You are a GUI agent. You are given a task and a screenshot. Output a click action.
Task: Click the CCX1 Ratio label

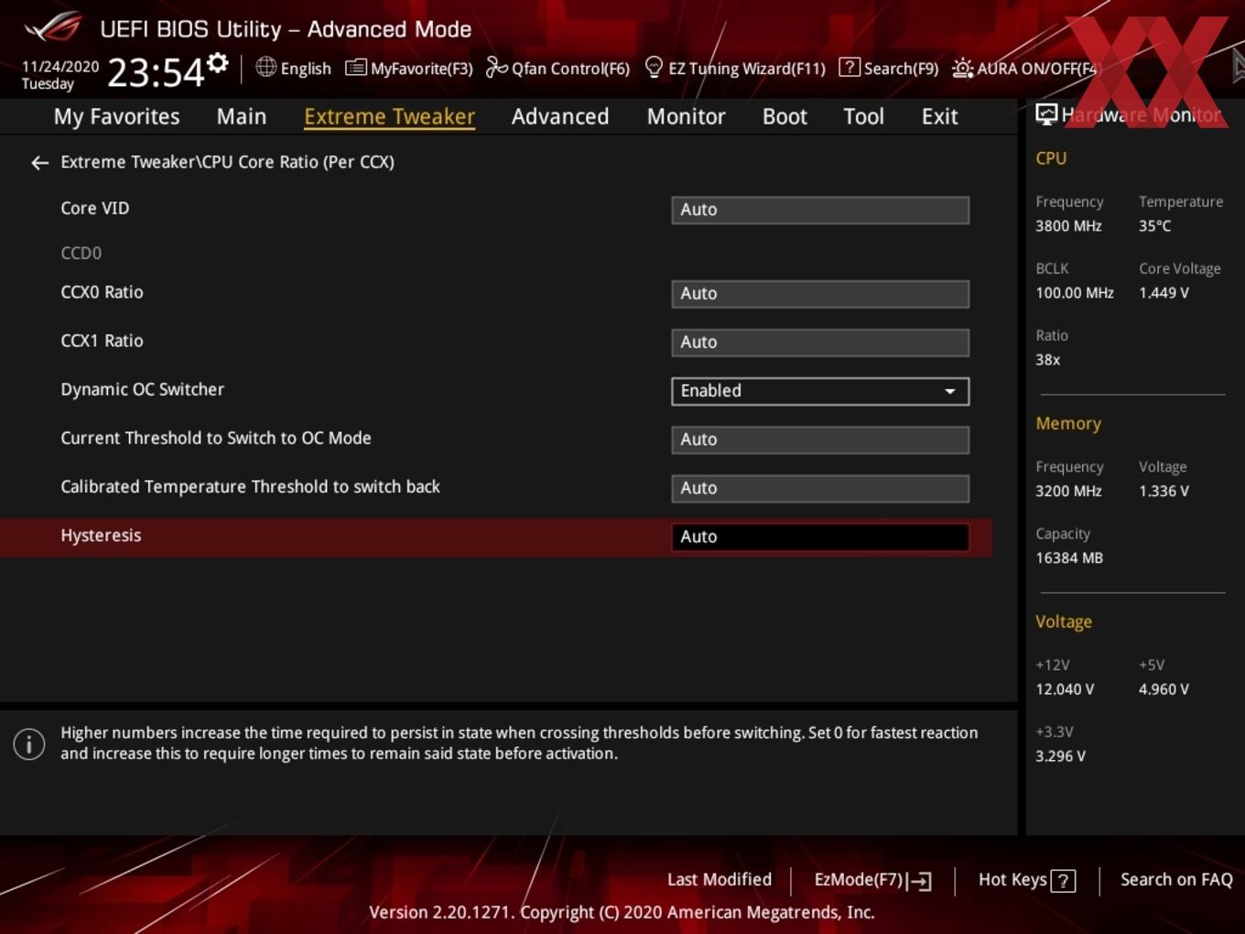pyautogui.click(x=102, y=341)
